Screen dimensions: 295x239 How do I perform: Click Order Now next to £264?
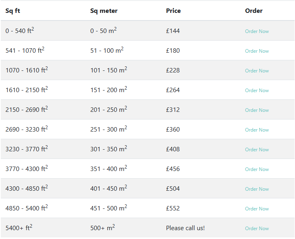pos(257,91)
